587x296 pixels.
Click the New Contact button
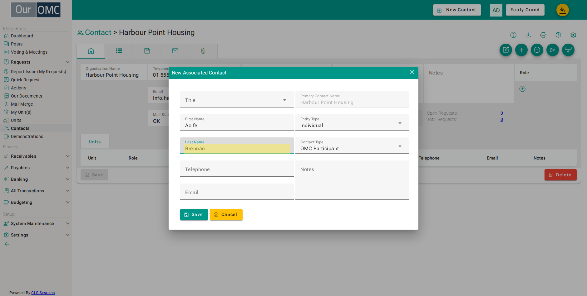[457, 10]
